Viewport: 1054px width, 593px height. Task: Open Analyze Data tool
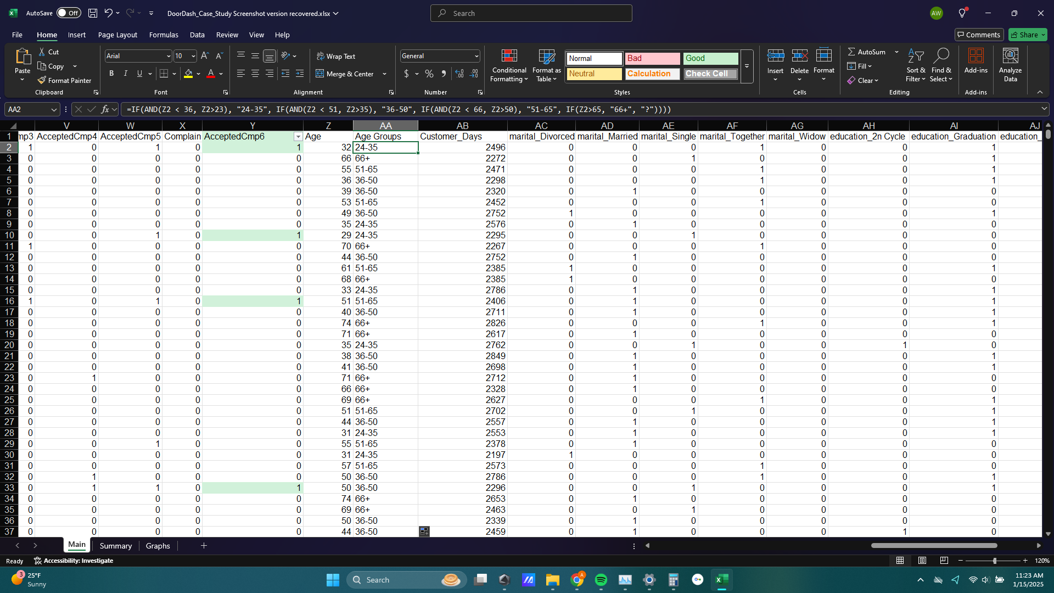click(x=1010, y=56)
